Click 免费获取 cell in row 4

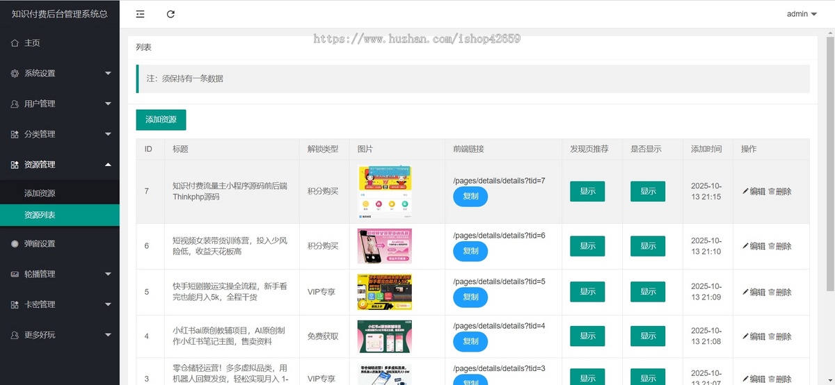(x=323, y=336)
